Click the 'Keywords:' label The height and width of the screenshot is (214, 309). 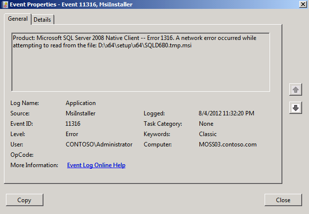point(157,134)
